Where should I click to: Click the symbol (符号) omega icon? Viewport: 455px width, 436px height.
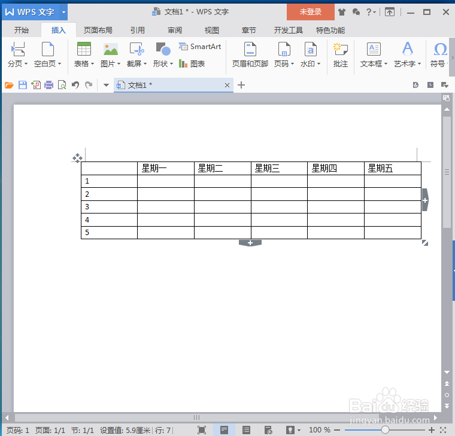440,49
